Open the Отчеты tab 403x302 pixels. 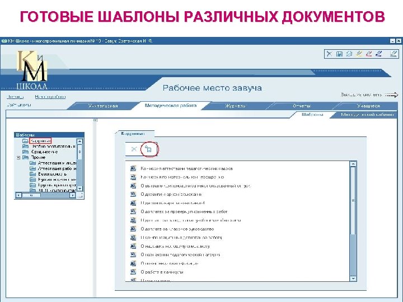(302, 106)
